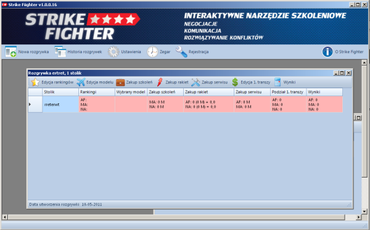Click the O Strike Fighter info icon
This screenshot has width=370, height=230.
(x=327, y=52)
